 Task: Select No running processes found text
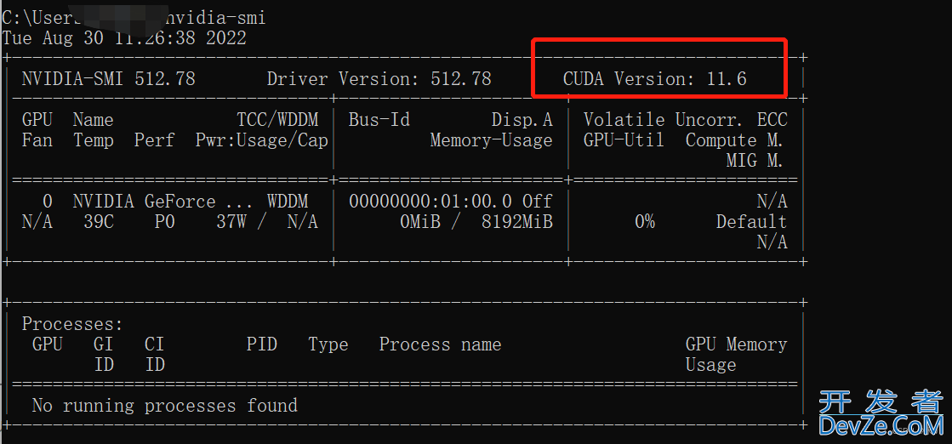(164, 405)
